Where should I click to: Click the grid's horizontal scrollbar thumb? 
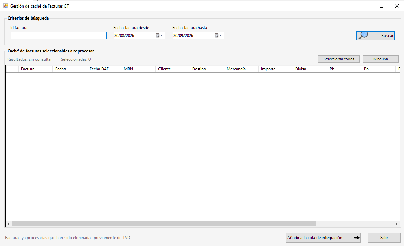point(164,224)
